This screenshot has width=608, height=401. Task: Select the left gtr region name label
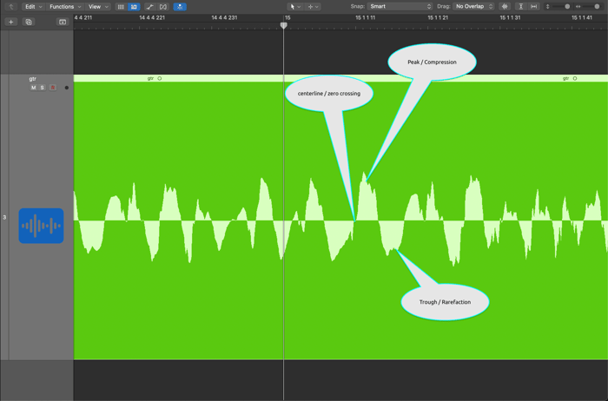click(150, 78)
